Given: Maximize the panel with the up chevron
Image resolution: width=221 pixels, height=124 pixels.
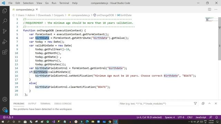Looking at the screenshot, I should click(x=210, y=103).
